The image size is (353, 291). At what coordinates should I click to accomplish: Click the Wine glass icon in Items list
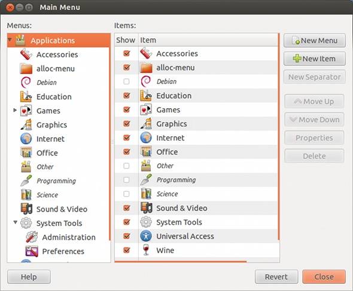point(146,250)
